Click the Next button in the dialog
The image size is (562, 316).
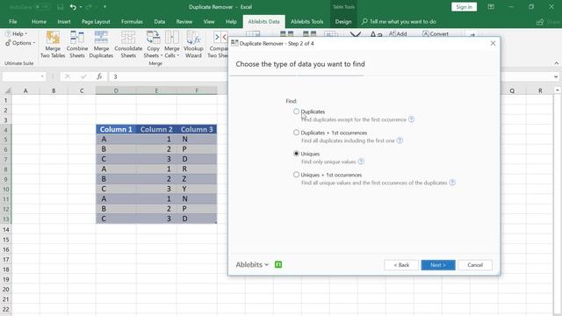tap(438, 265)
